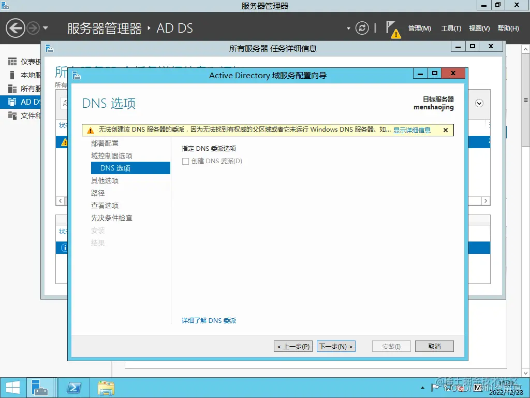
Task: Go to 路径 wizard step
Action: 98,193
